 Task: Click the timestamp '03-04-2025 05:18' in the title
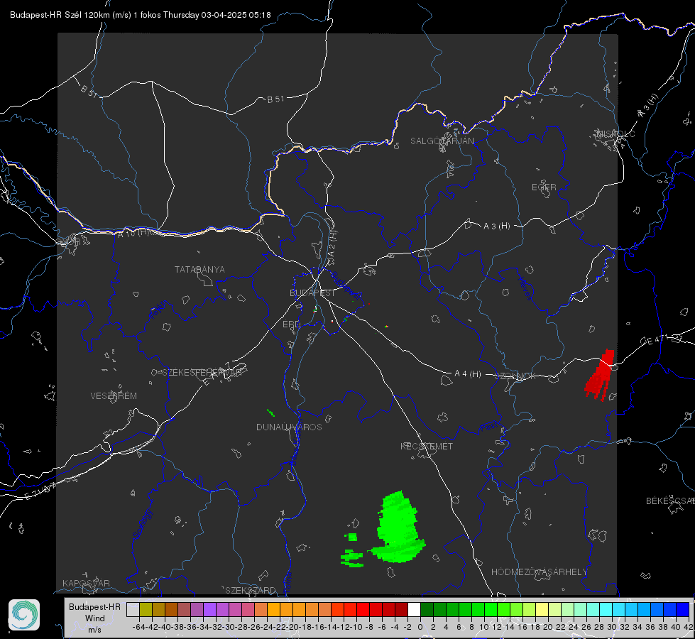[x=236, y=15]
